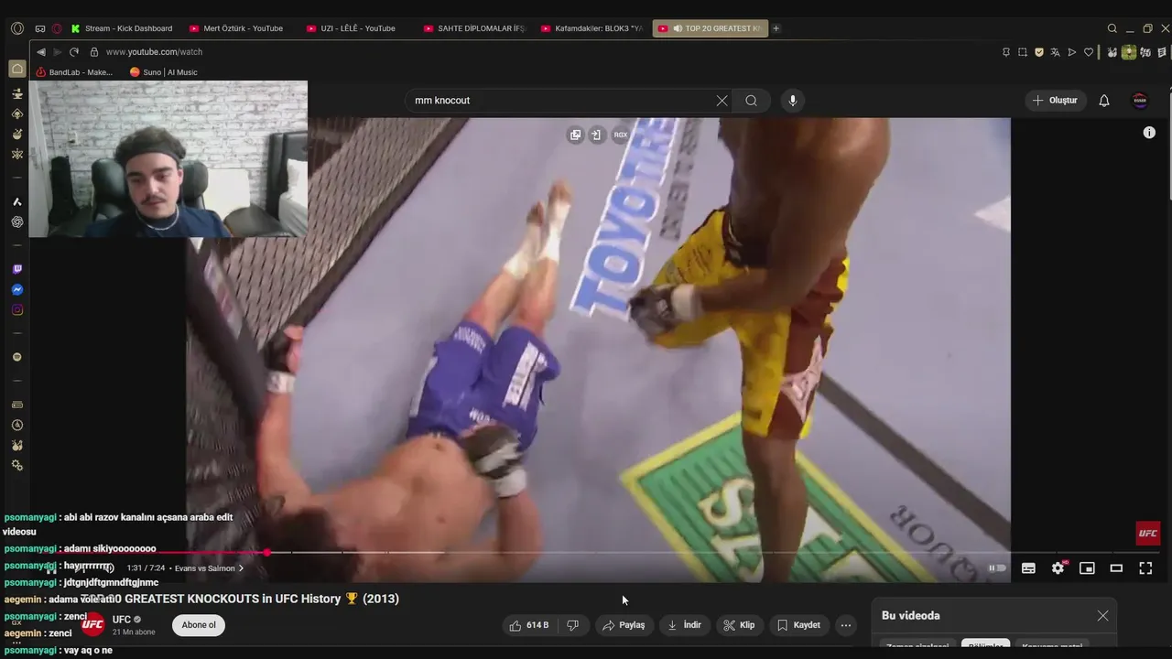Switch to the Kafamdakiler: BLOK3 tab

(x=591, y=28)
